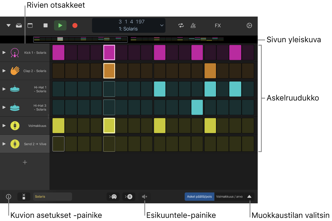This screenshot has height=221, width=332.
Task: Open the navigation triangle menu in control bar
Action: (9, 25)
